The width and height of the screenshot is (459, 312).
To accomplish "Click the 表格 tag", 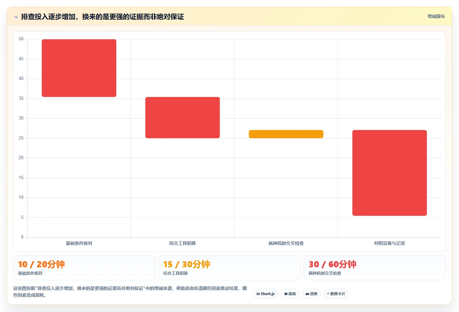I will [x=290, y=294].
